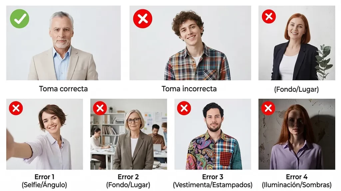This screenshot has width=341, height=191.
Task: Click the green checkmark icon
Action: pos(20,19)
